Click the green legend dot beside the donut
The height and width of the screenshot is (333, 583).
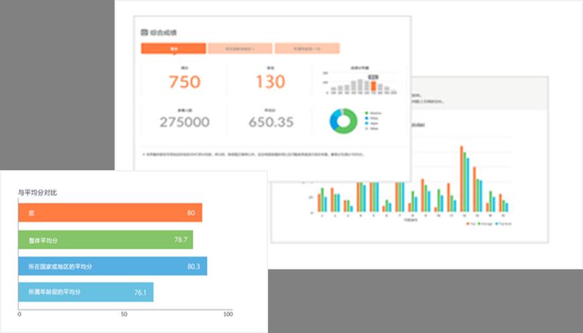coord(367,113)
